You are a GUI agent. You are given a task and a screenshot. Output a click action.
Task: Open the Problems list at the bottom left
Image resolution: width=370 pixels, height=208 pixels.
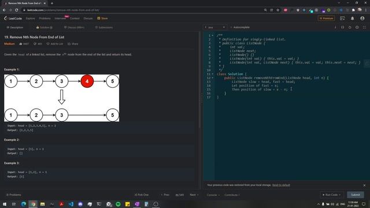point(14,195)
